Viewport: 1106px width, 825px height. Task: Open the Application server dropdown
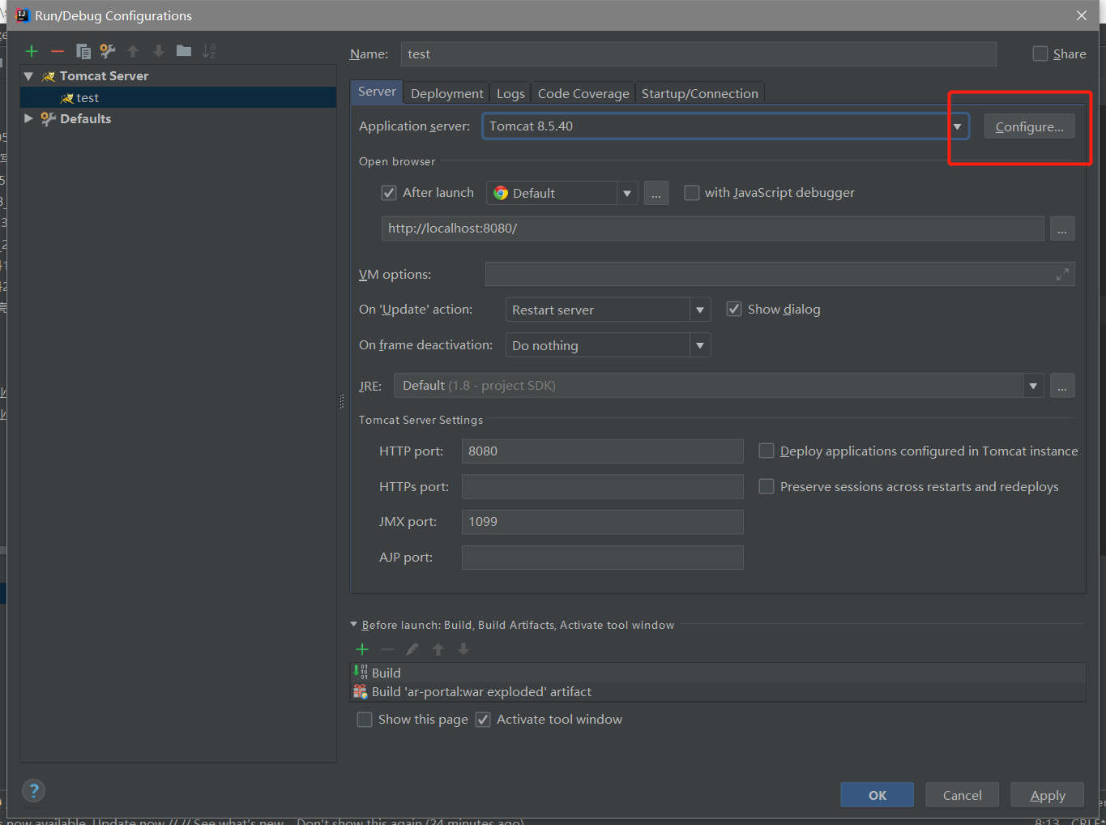957,126
